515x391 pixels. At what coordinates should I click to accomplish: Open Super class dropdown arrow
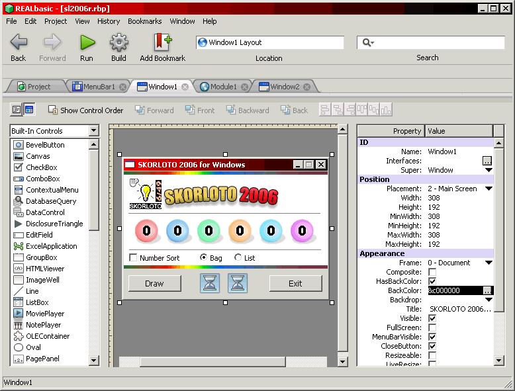coord(489,170)
